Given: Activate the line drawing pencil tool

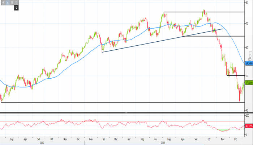Looking at the screenshot, I should click(x=8, y=3).
